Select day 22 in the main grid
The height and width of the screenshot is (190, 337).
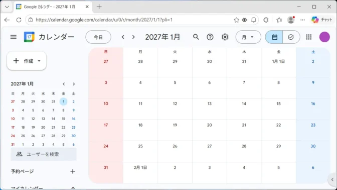(278, 130)
